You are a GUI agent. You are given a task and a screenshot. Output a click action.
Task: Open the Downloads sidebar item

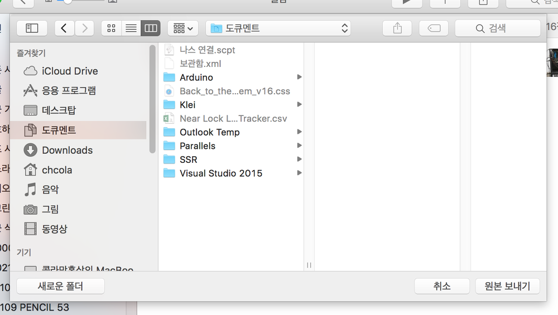(x=67, y=150)
